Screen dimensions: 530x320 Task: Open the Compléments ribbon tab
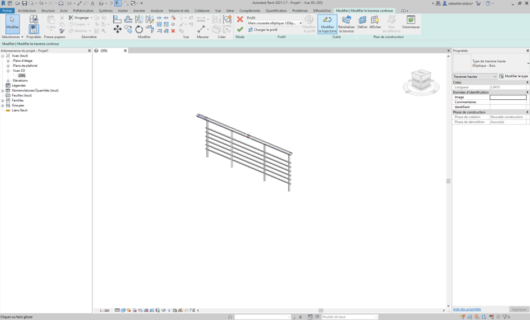(250, 11)
